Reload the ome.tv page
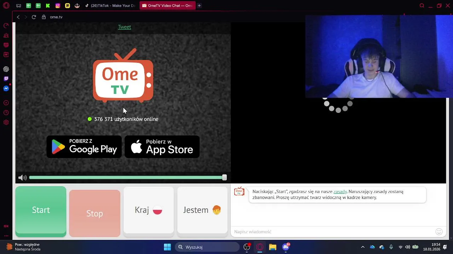453x254 pixels. [34, 17]
